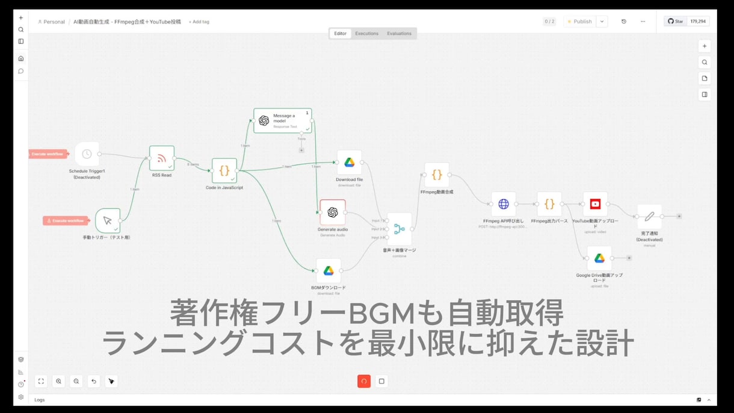Click the 179,294 star count
The width and height of the screenshot is (734, 413).
[x=698, y=22]
